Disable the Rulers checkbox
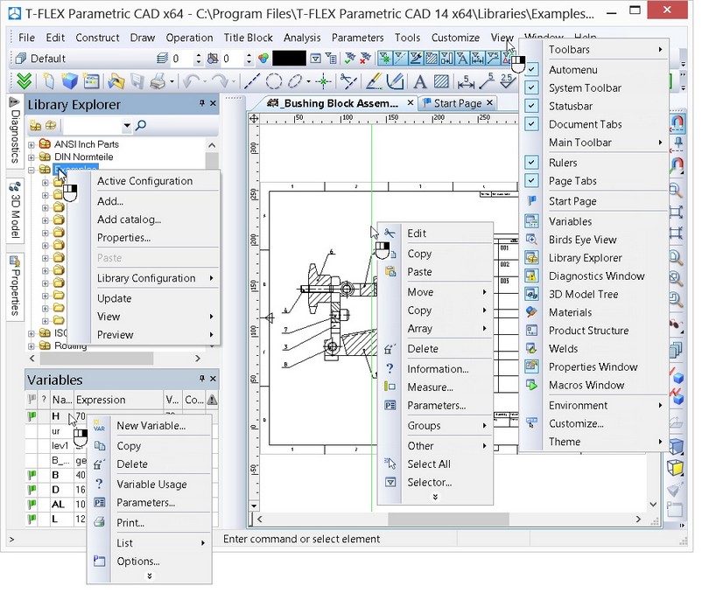Screen dimensions: 716x600 [x=531, y=163]
